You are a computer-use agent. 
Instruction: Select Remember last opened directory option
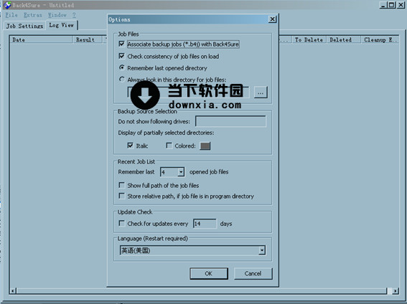(121, 67)
